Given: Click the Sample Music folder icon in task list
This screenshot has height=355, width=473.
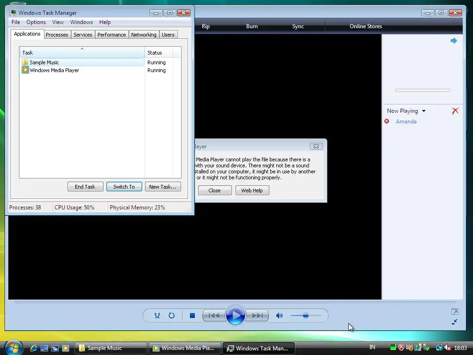Looking at the screenshot, I should click(x=25, y=62).
